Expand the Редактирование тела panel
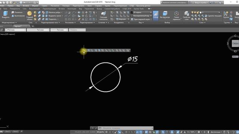This screenshot has height=134, width=239. coord(50,22)
